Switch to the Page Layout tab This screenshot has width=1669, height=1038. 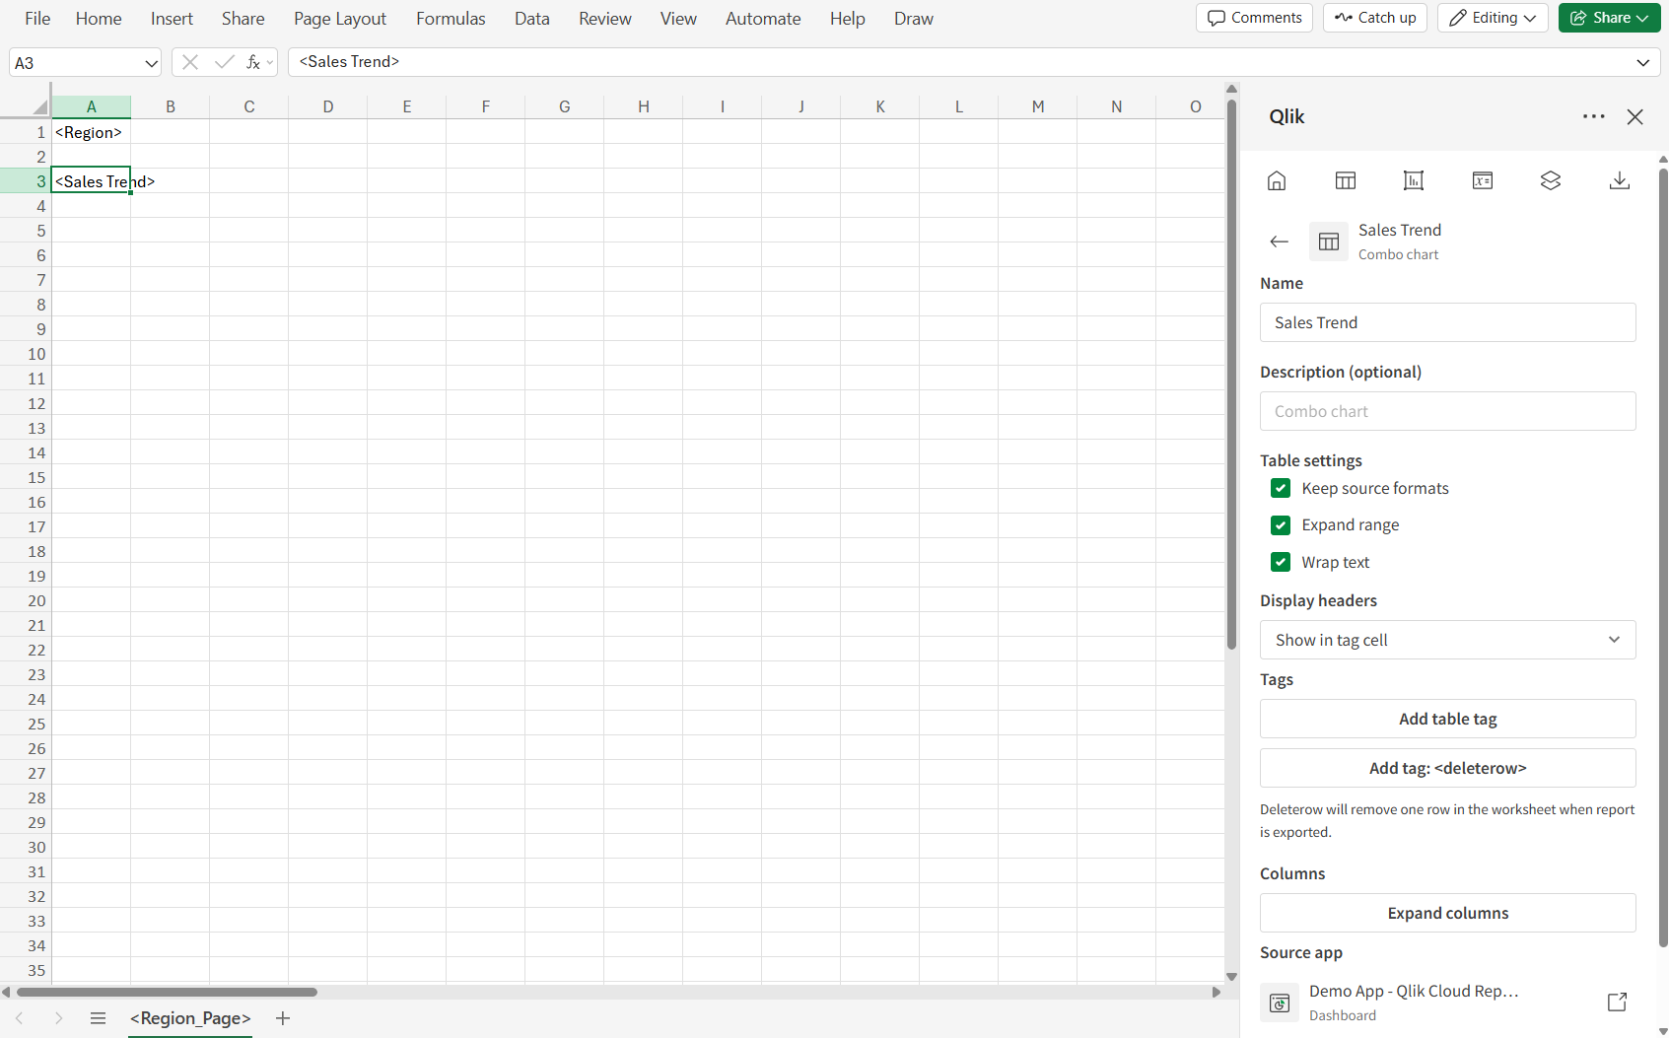pos(339,19)
